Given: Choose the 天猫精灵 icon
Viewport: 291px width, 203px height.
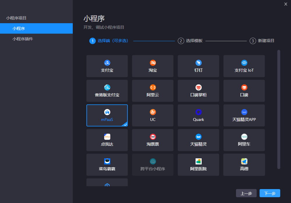Looking at the screenshot, I should point(198,137).
